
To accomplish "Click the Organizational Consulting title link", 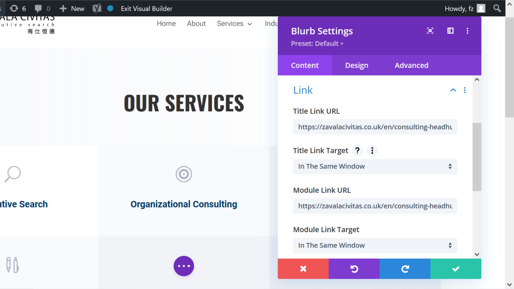I will tap(184, 204).
